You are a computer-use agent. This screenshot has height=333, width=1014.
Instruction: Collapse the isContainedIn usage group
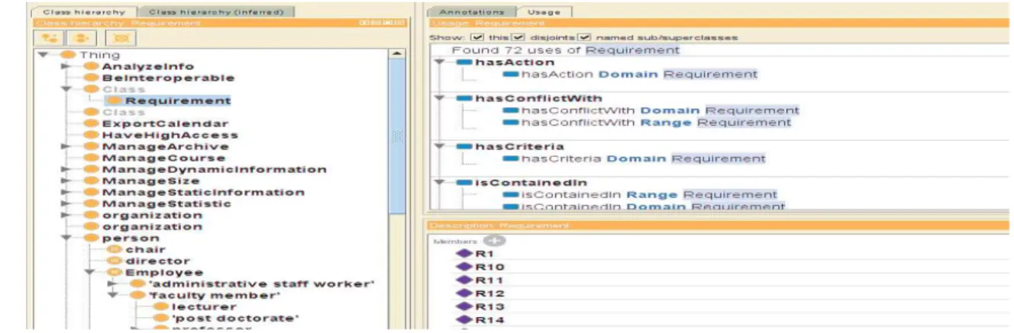pyautogui.click(x=439, y=182)
